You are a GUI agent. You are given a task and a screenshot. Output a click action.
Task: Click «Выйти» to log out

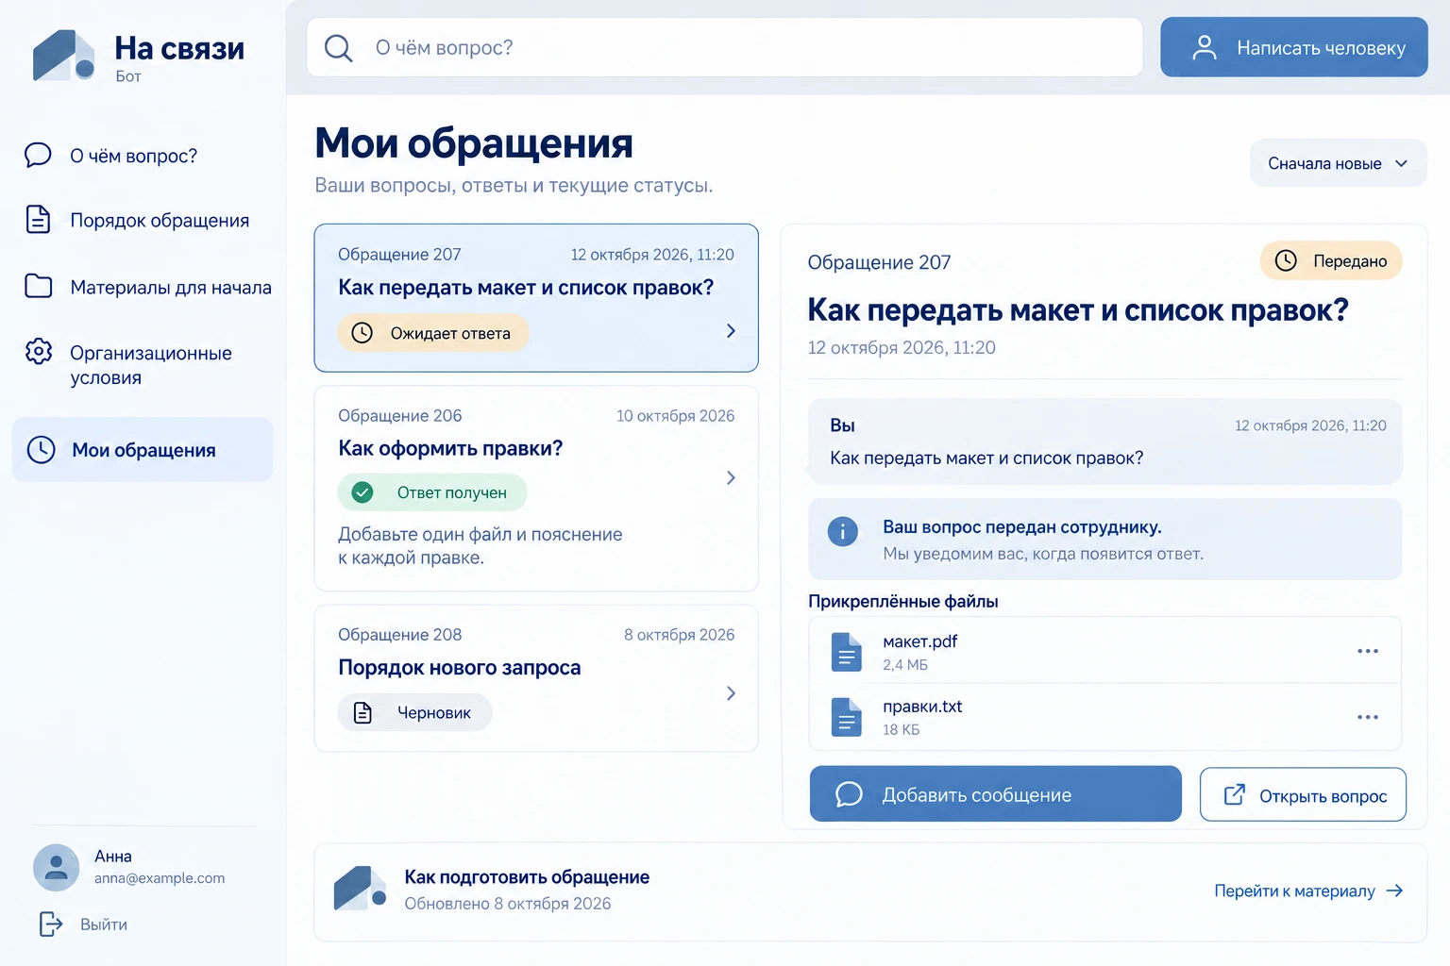(104, 924)
